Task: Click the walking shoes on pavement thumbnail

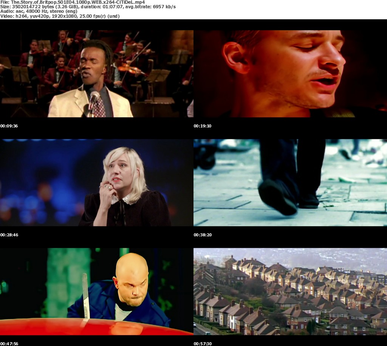Action: pyautogui.click(x=290, y=183)
